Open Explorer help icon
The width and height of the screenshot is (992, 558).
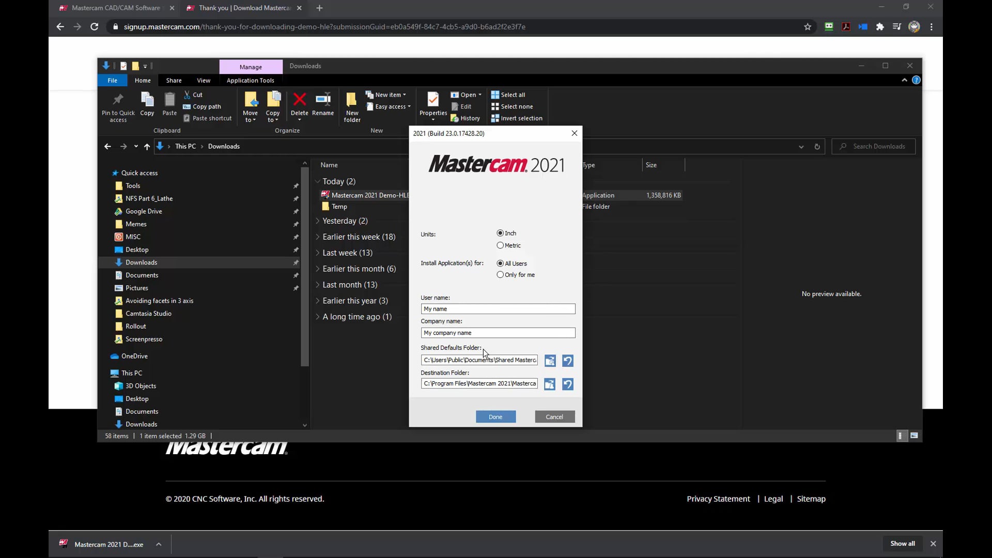click(916, 80)
